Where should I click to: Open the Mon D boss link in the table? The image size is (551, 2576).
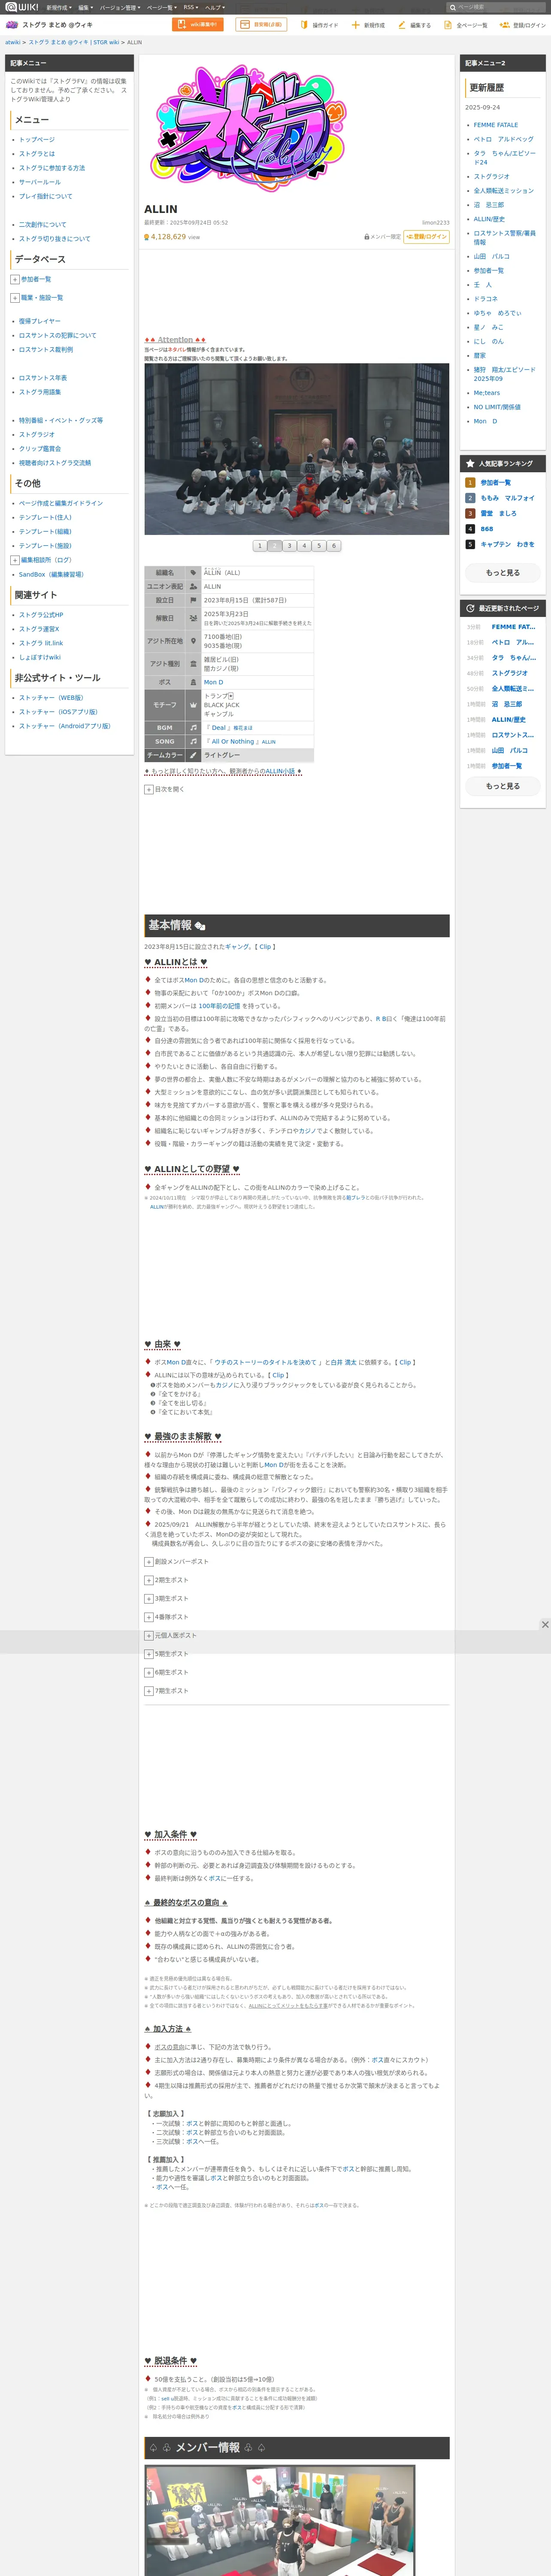[214, 682]
